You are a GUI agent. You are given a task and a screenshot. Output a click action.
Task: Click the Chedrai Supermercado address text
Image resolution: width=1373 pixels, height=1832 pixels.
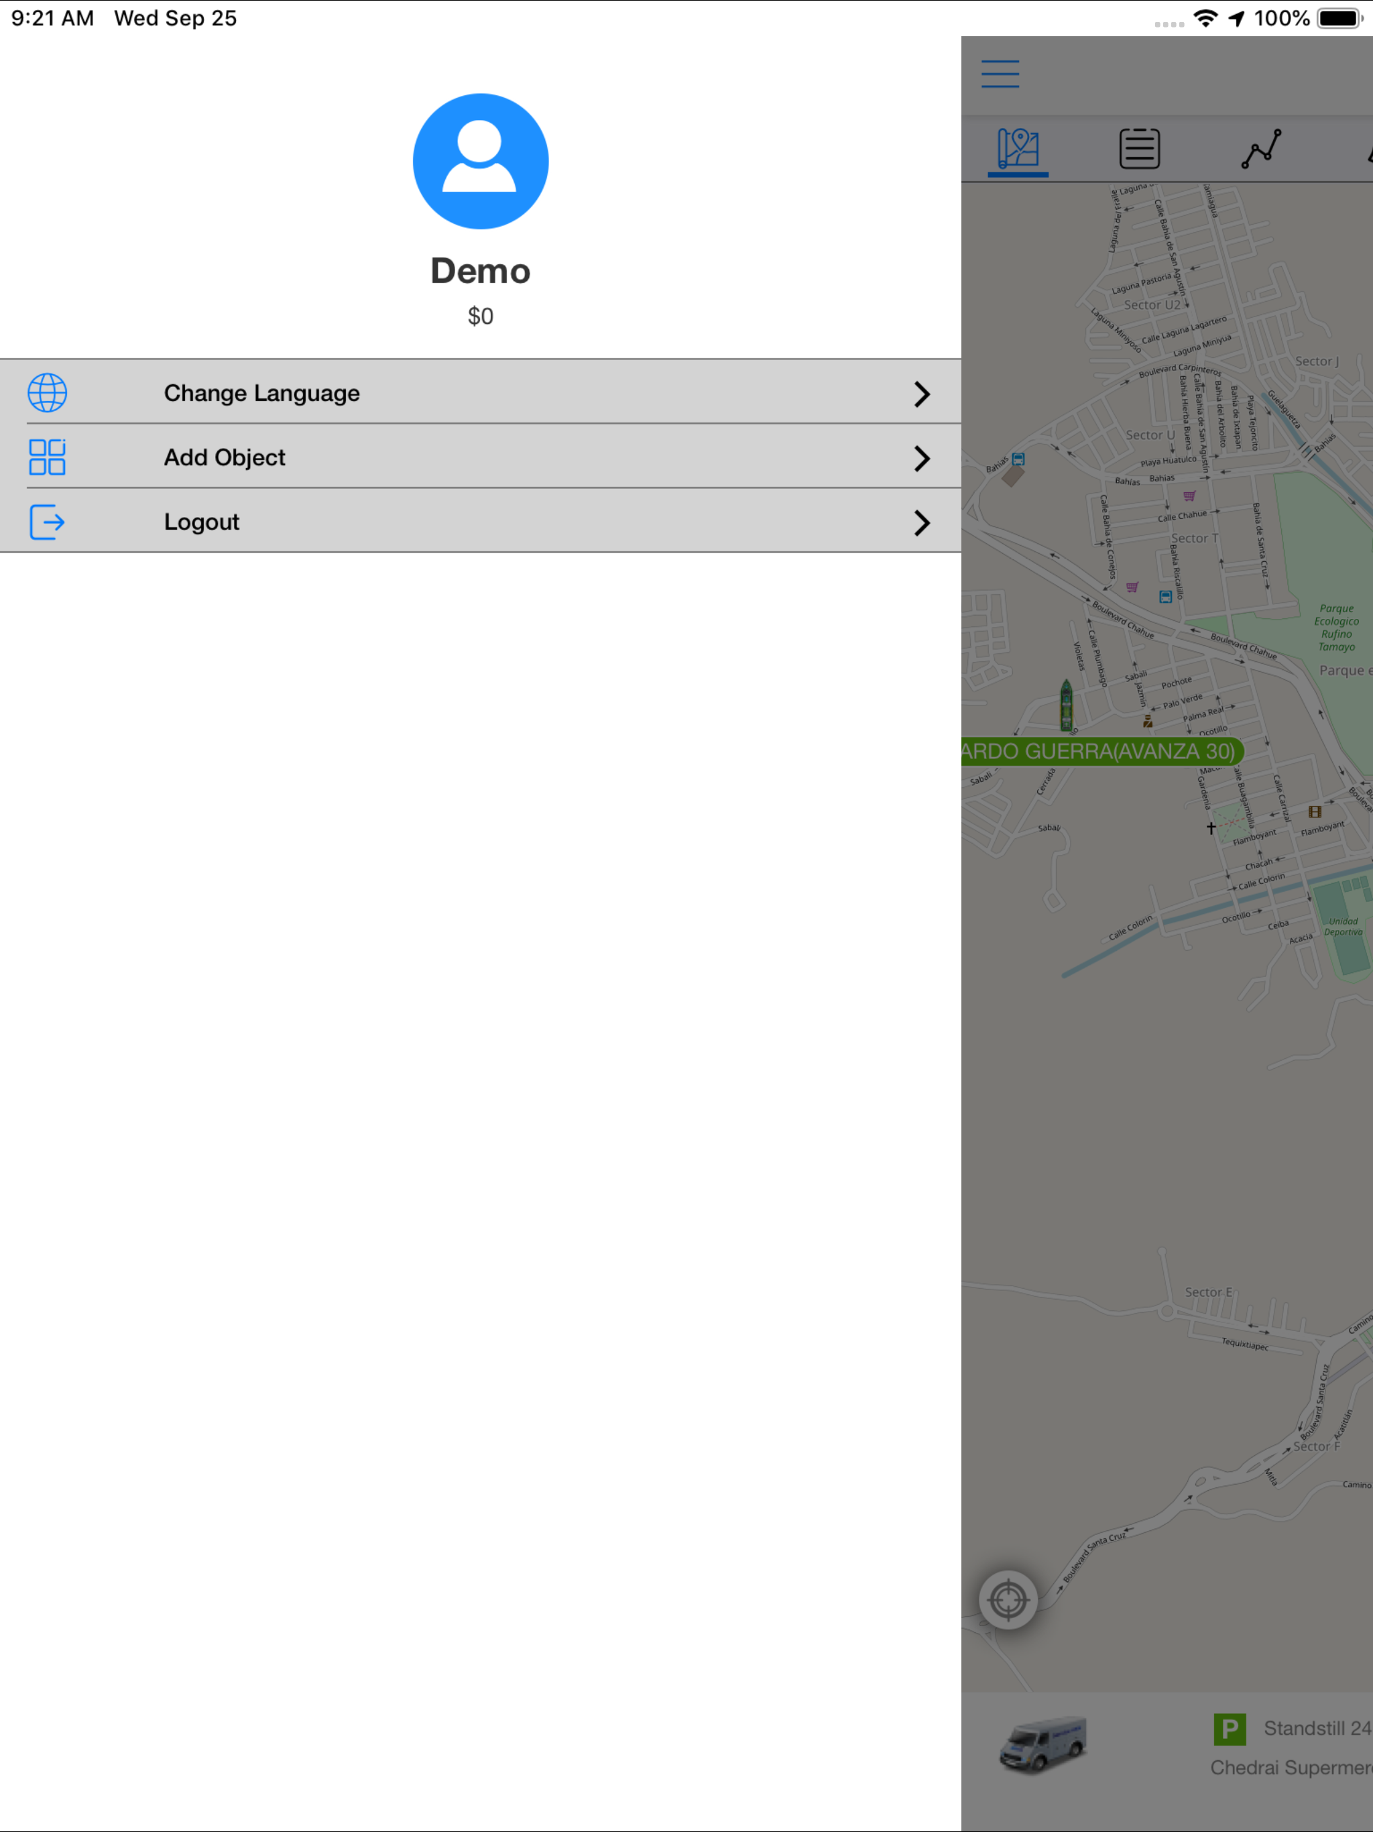[x=1291, y=1768]
